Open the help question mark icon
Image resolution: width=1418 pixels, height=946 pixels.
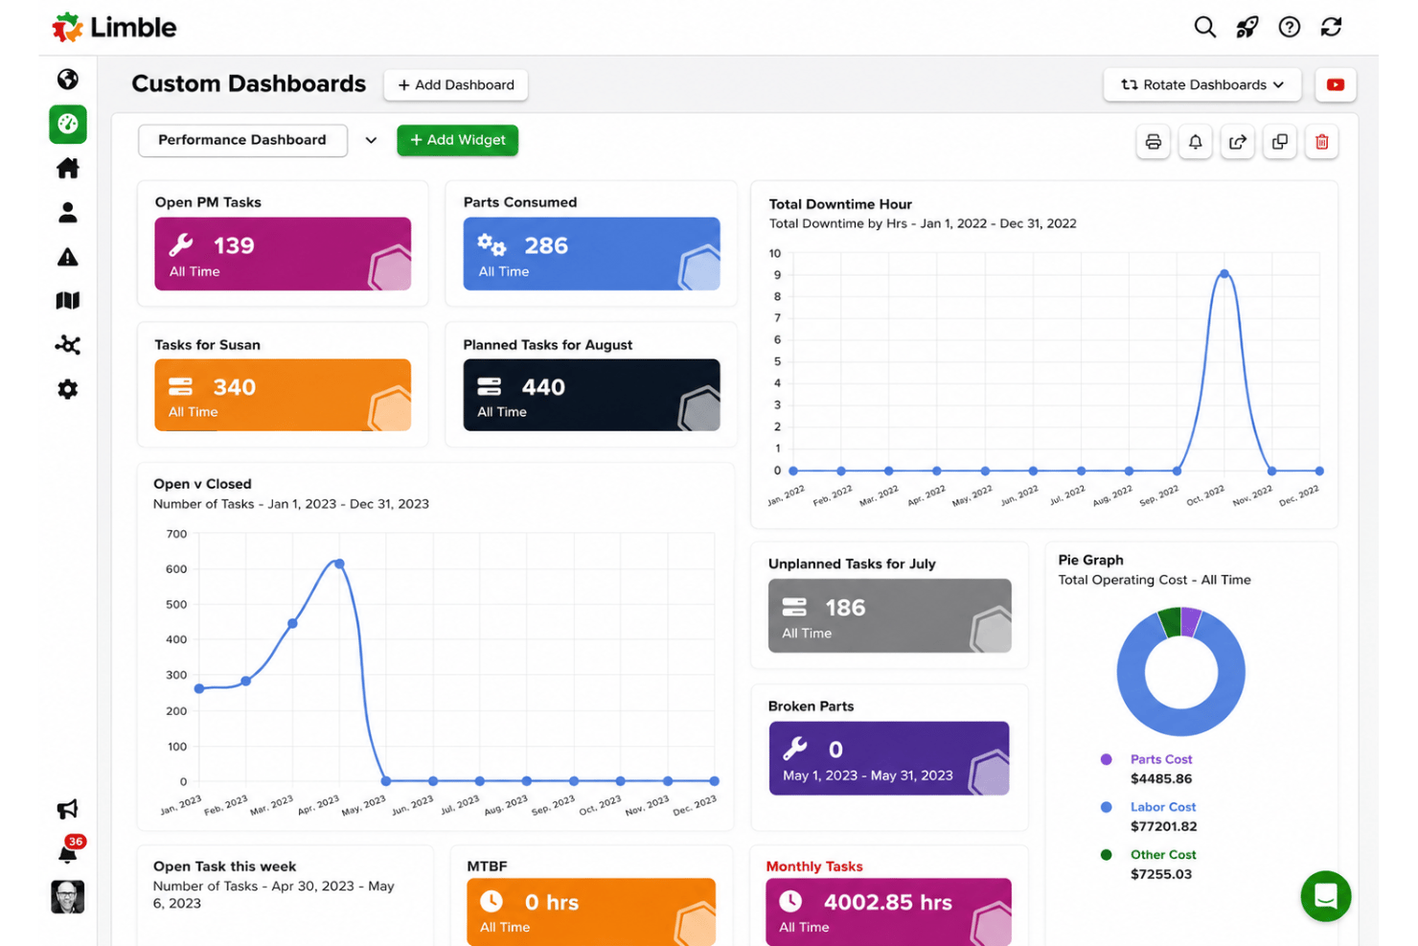click(x=1289, y=27)
